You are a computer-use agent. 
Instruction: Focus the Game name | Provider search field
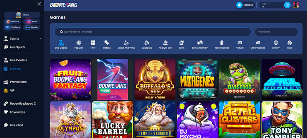153,32
